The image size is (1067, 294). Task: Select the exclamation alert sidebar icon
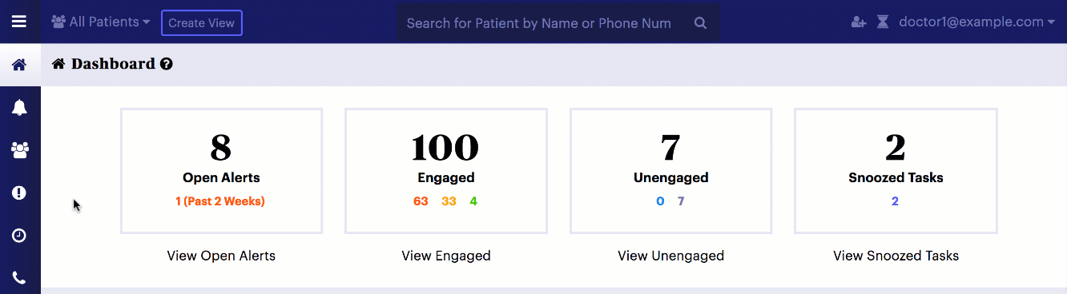click(x=19, y=193)
